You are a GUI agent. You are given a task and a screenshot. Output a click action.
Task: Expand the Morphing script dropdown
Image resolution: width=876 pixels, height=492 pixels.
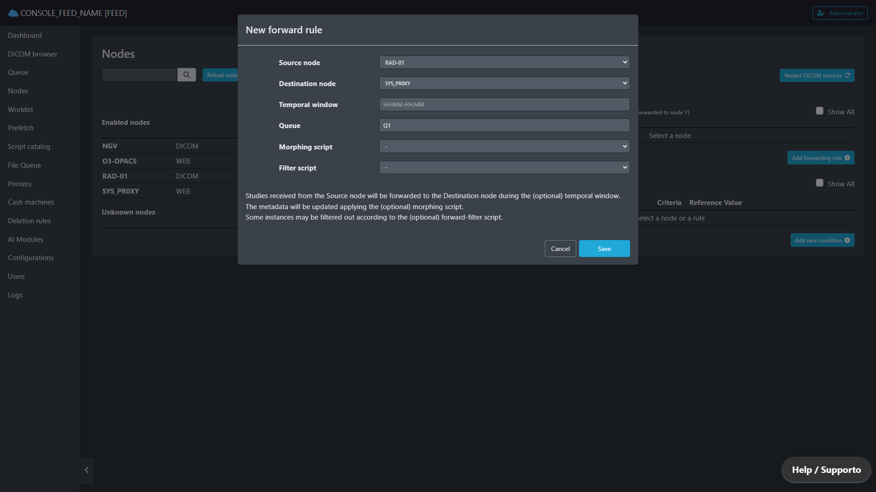pyautogui.click(x=504, y=147)
